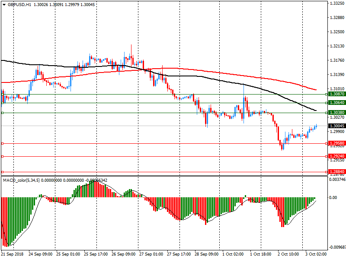Image resolution: width=346 pixels, height=259 pixels.
Task: Select the green 1.30380 price level tag
Action: click(336, 113)
